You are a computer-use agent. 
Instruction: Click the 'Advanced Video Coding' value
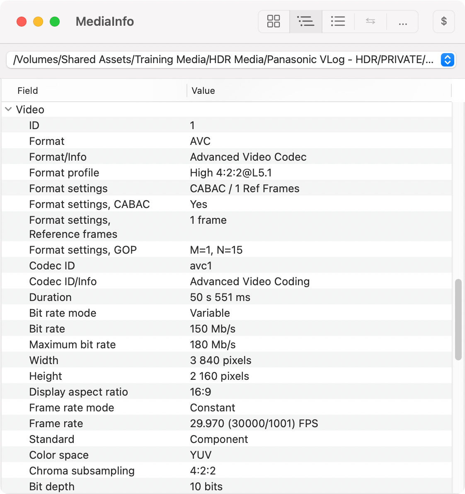point(250,281)
